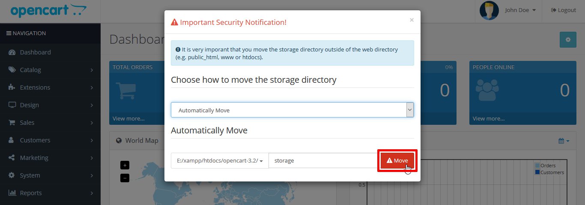Close the security notification dialog
585x205 pixels.
[412, 20]
